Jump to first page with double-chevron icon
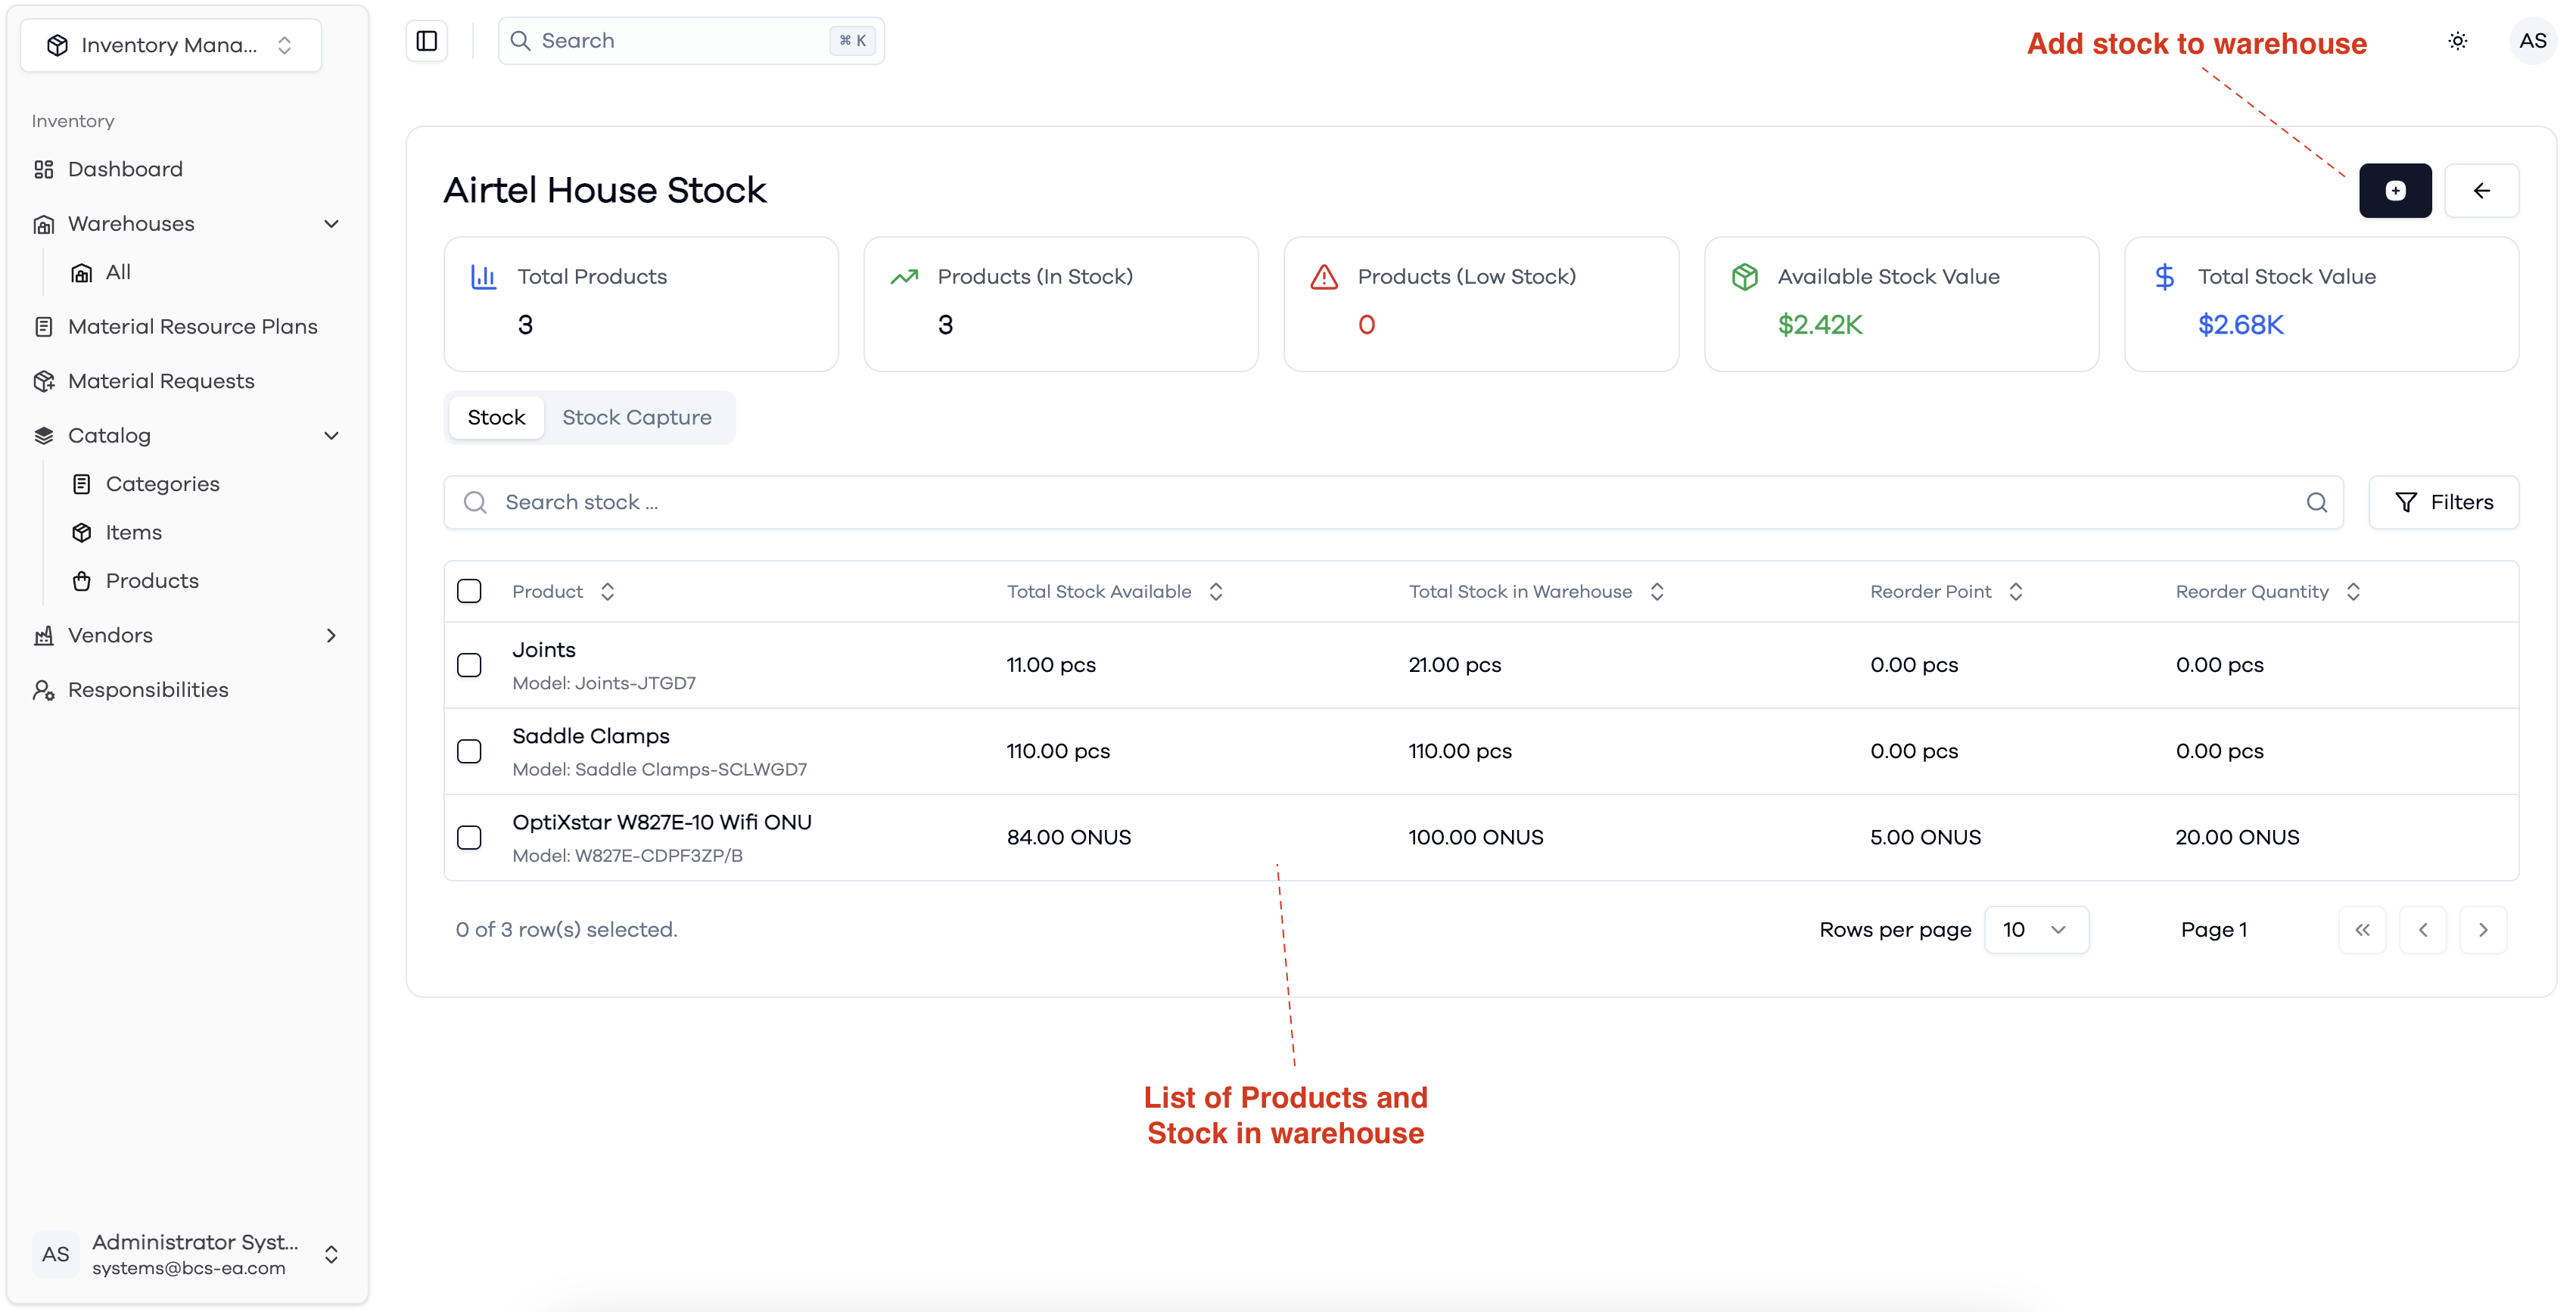This screenshot has height=1312, width=2576. pyautogui.click(x=2362, y=930)
